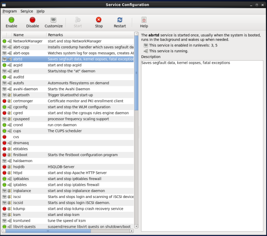Minimize the Service Configuration window

[x=251, y=5]
